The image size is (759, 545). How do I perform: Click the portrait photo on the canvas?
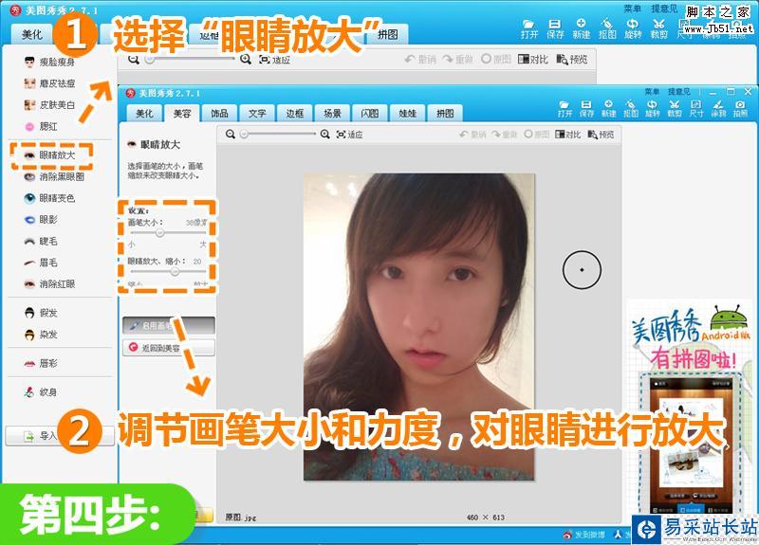coord(419,327)
